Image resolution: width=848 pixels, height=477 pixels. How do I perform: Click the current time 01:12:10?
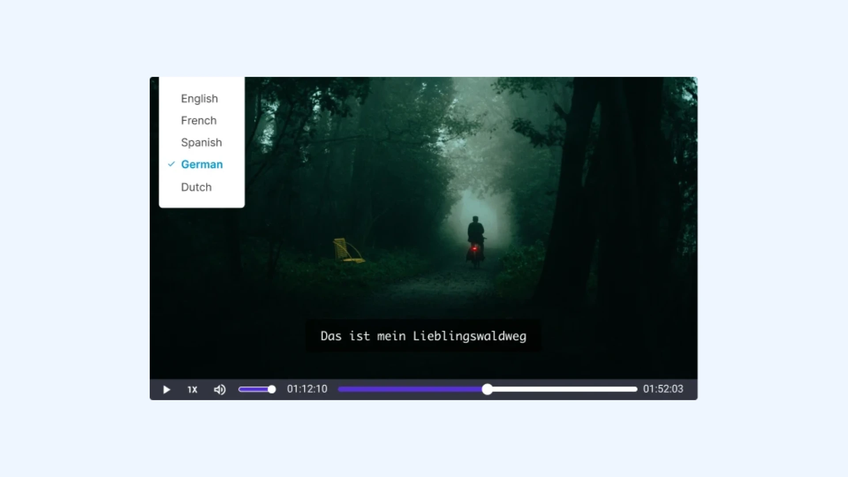click(x=307, y=389)
